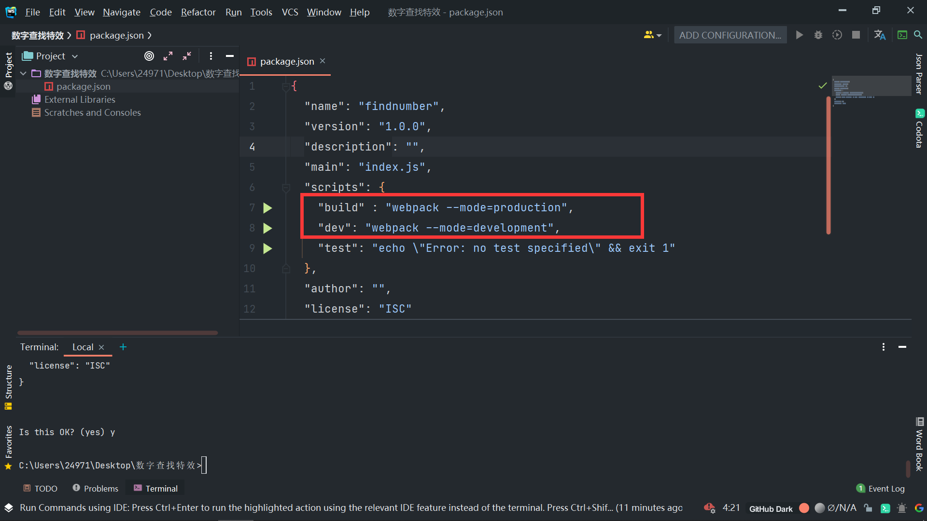Toggle fold on the scripts block
927x521 pixels.
[x=286, y=187]
